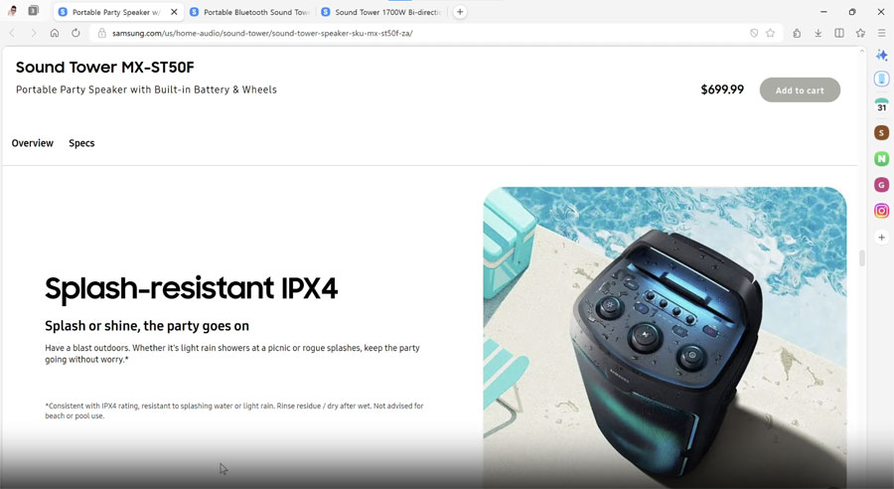Add the Sound Tower to cart
The image size is (894, 489).
pos(800,90)
